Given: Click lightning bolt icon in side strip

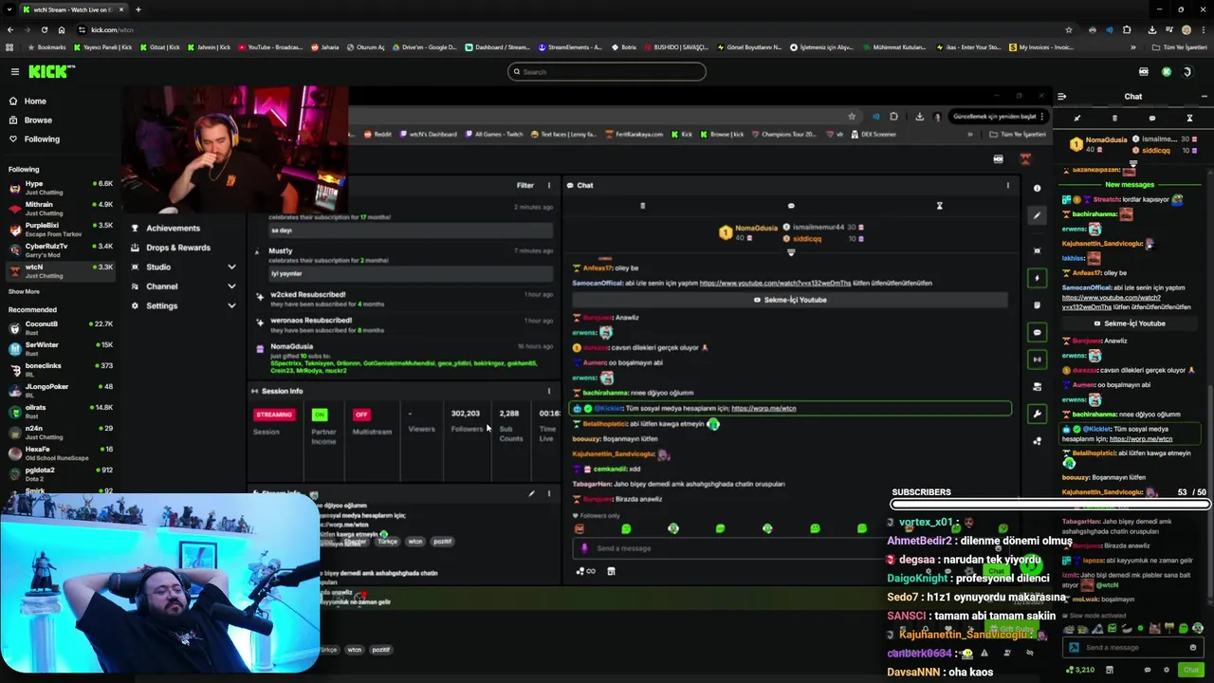Looking at the screenshot, I should point(1037,278).
